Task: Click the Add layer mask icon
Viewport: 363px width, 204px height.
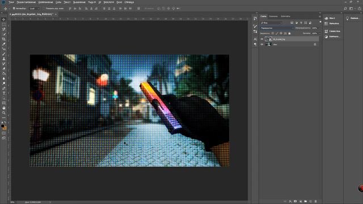Action: pyautogui.click(x=295, y=202)
